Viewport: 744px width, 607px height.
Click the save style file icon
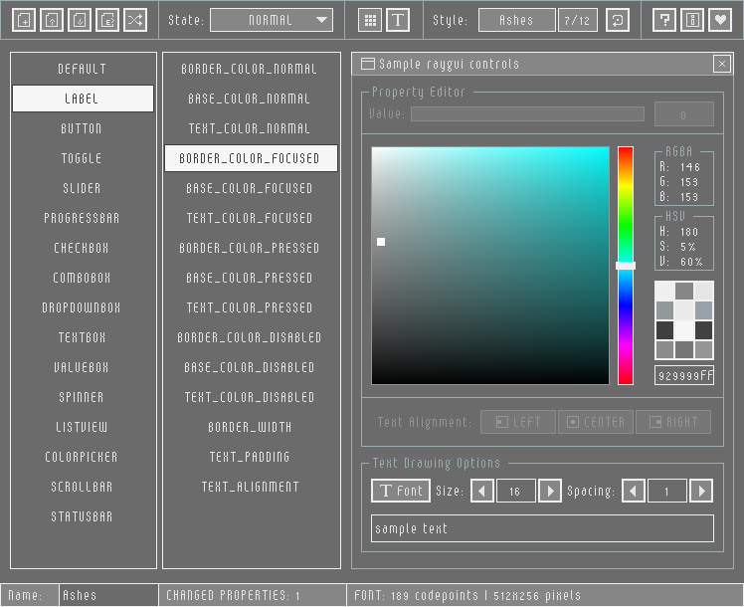pos(81,20)
